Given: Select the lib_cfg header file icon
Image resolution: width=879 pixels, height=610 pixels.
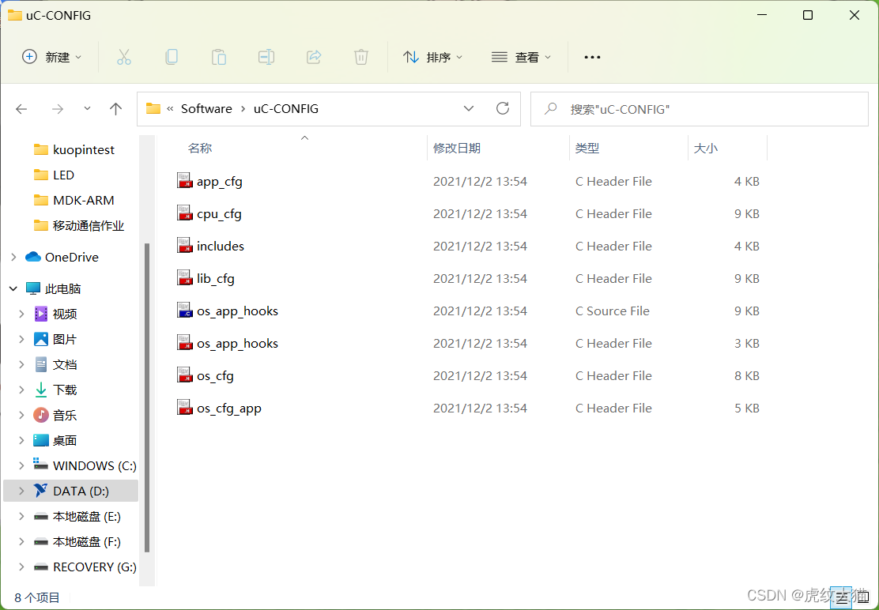Looking at the screenshot, I should coord(185,278).
